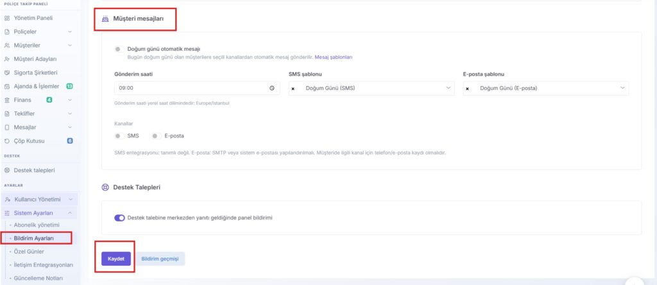Disable Destek talebine panel bildirimi toggle
This screenshot has height=285, width=657.
point(119,218)
